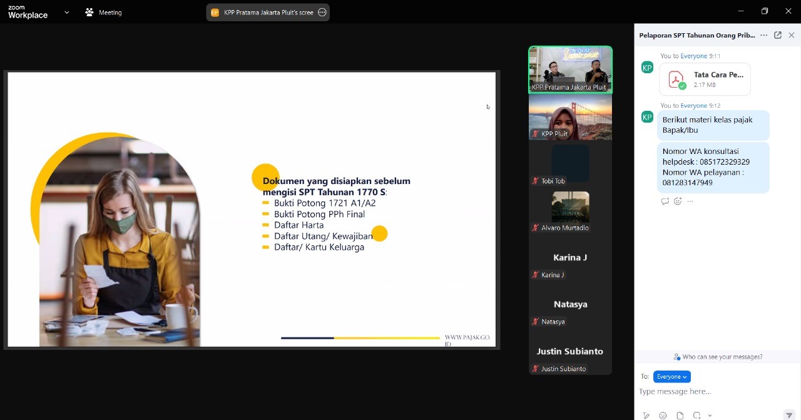
Task: Send the chat message with arrow icon
Action: pos(789,415)
